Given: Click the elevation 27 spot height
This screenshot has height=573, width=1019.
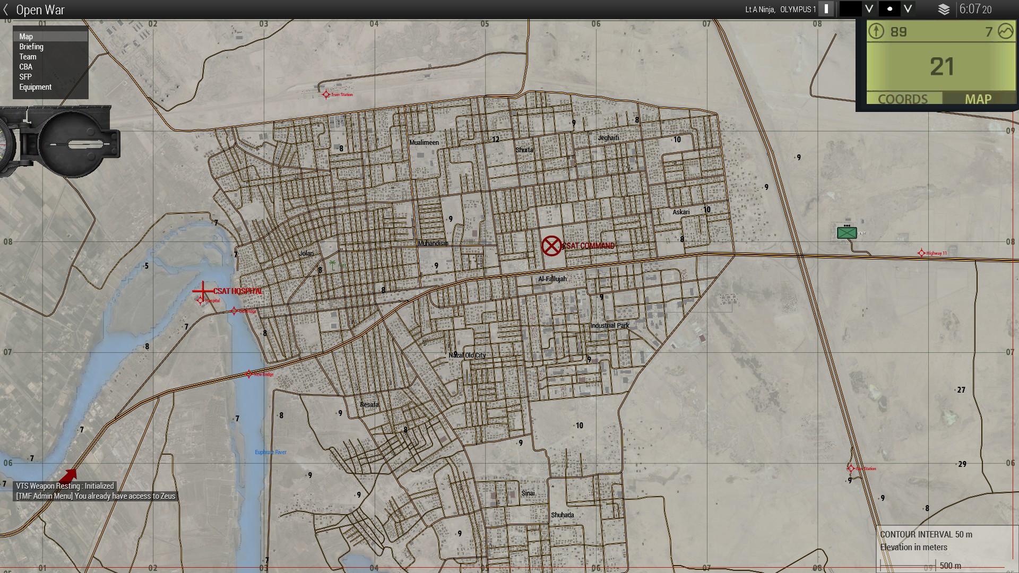Looking at the screenshot, I should [x=961, y=390].
